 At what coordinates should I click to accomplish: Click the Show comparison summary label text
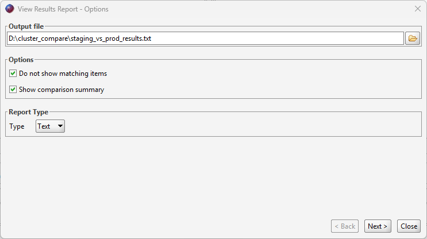pos(61,90)
